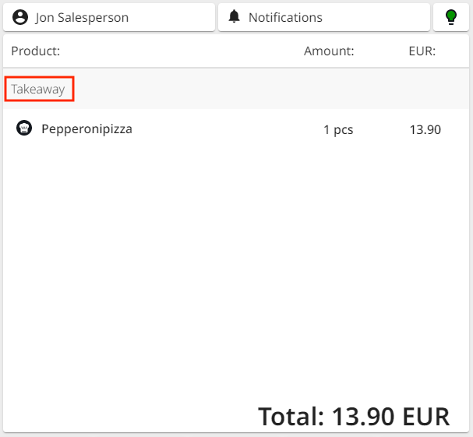This screenshot has height=437, width=473.
Task: Click blank gray space right of Takeaway label
Action: click(273, 89)
